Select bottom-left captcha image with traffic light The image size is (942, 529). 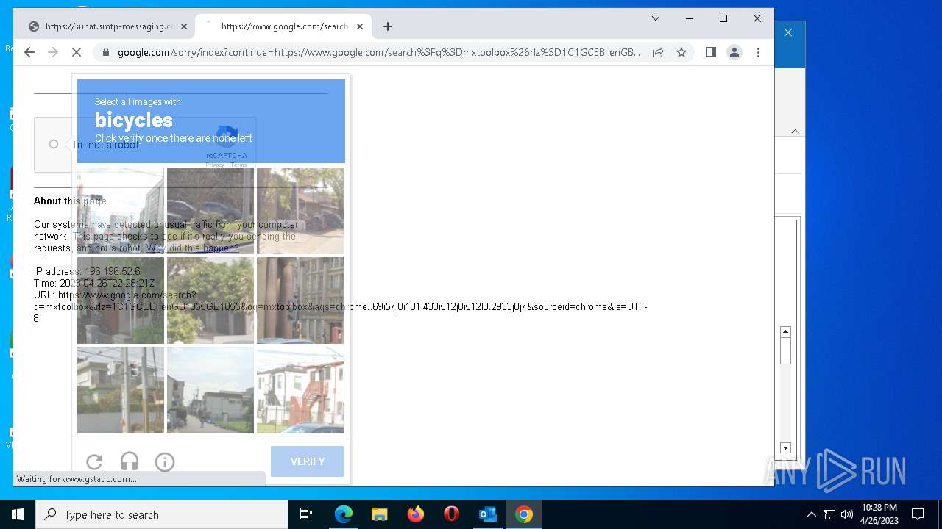click(x=121, y=390)
